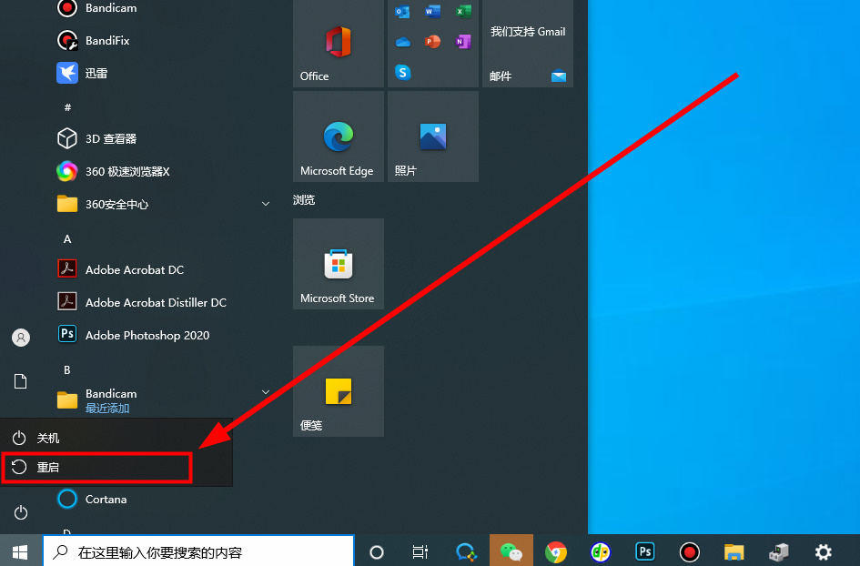Open Adobe Photoshop 2020 from the app list
This screenshot has width=860, height=566.
(146, 335)
